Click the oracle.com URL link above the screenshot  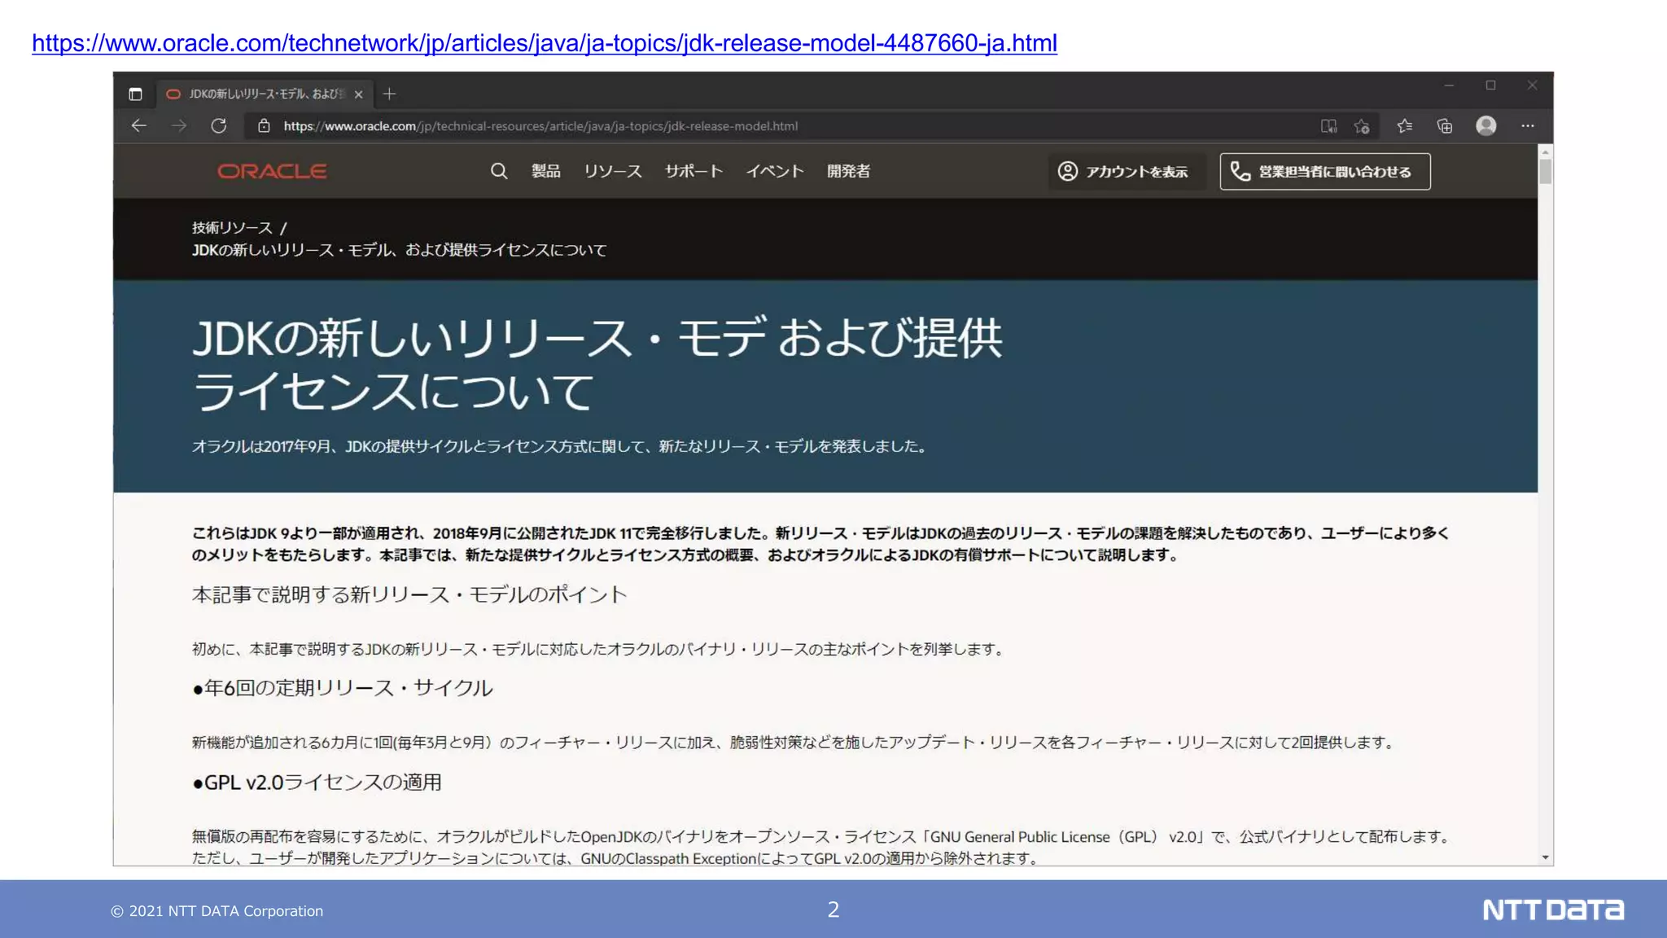544,42
